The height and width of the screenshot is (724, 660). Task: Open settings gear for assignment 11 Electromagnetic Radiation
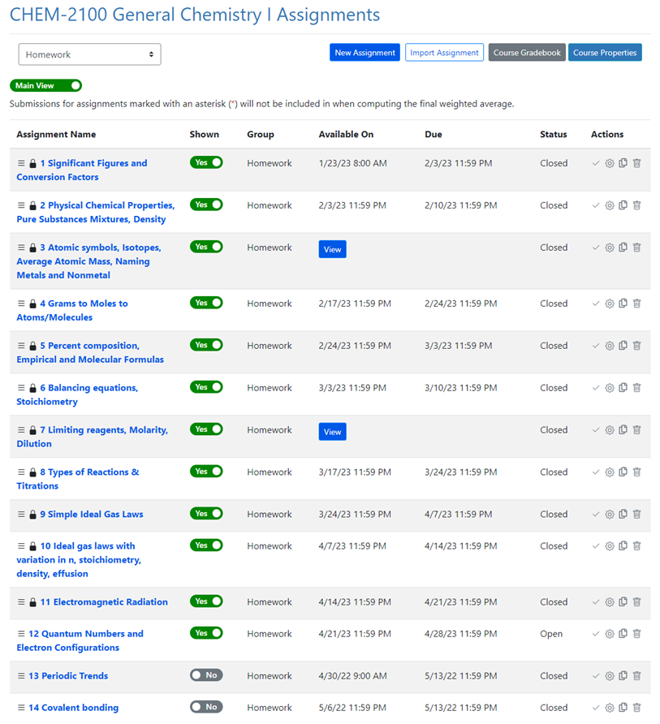610,602
